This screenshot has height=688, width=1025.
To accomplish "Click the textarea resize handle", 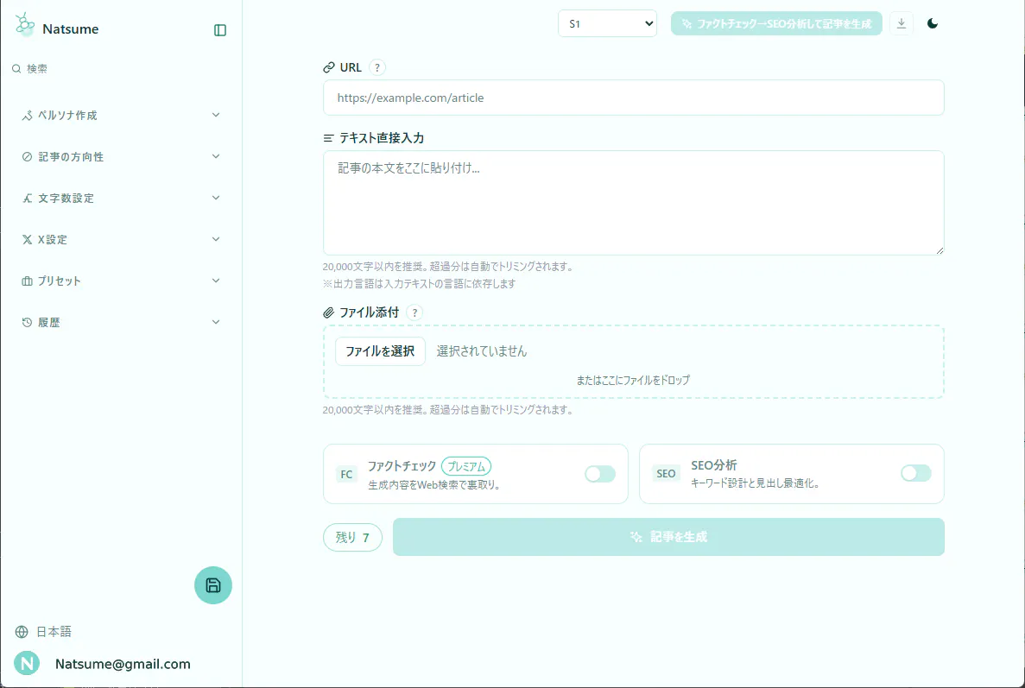I will (940, 250).
